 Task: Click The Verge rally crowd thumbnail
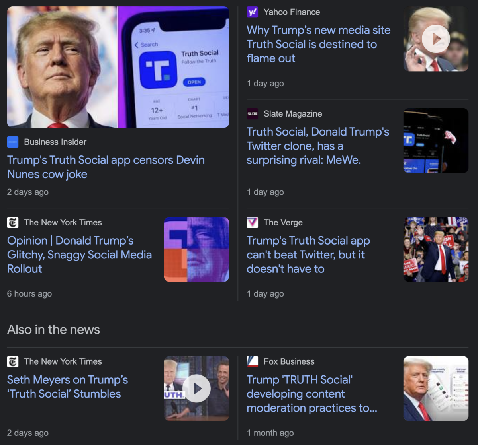coord(436,249)
